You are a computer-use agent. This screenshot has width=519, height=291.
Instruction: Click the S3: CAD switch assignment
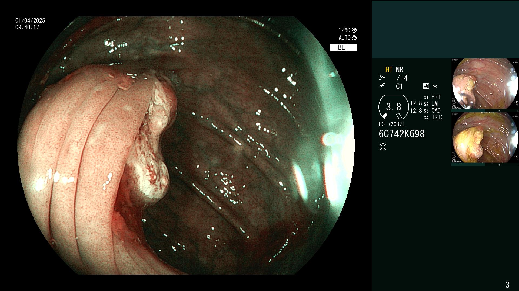432,110
